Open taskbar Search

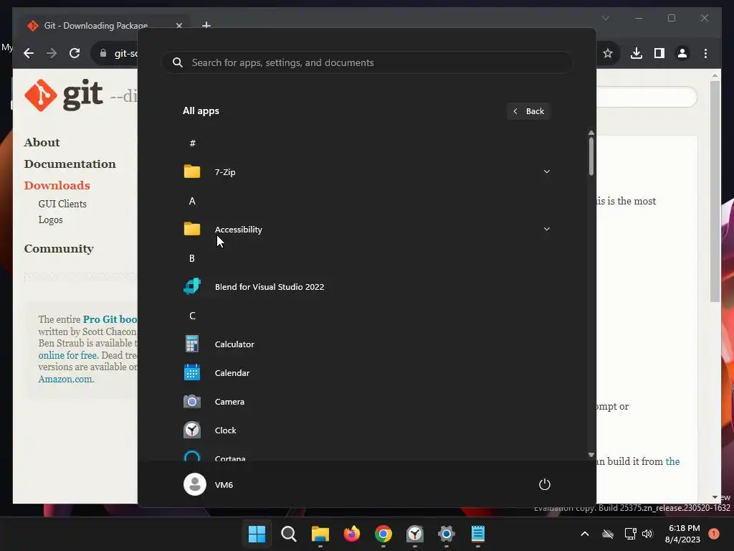tap(289, 534)
